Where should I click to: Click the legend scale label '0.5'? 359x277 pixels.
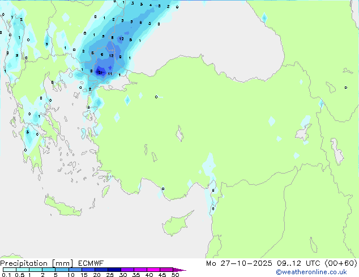click(x=19, y=275)
